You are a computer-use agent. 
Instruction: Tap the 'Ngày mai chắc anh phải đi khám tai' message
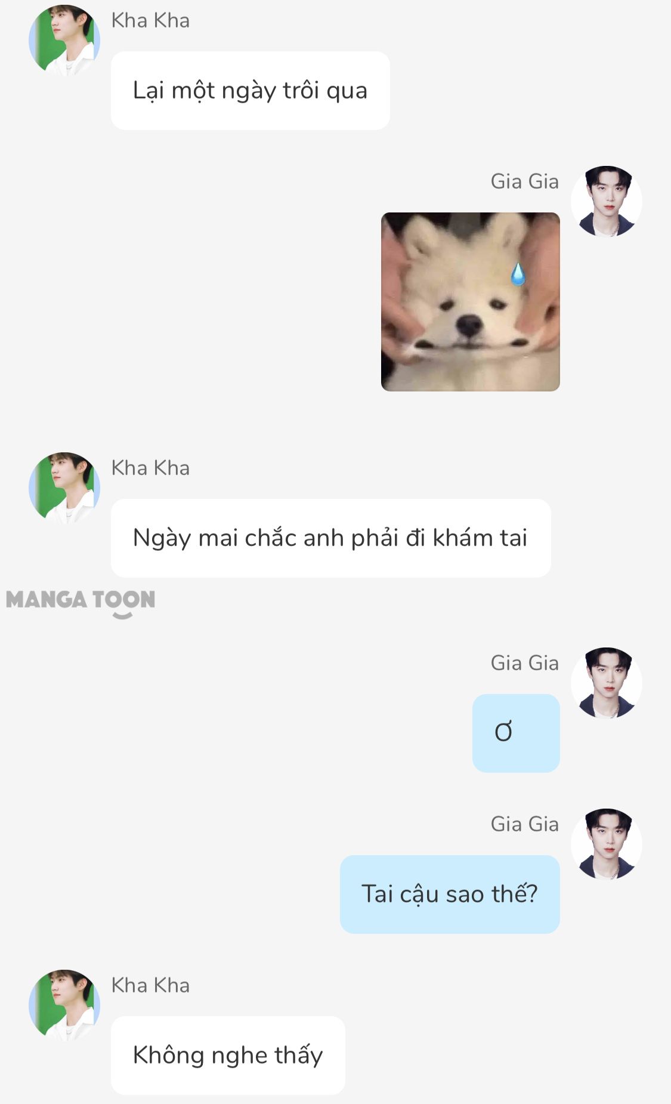pos(331,538)
